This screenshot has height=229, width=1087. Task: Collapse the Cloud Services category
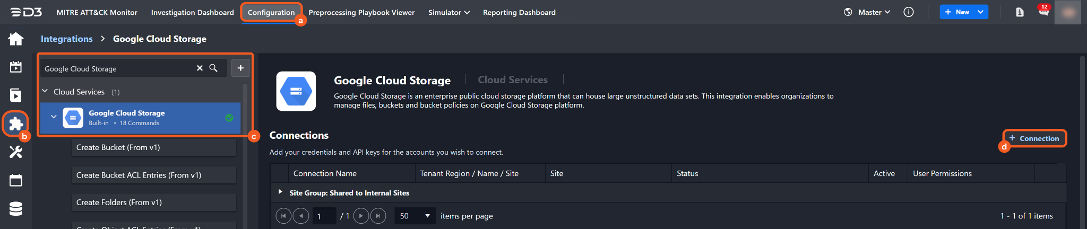(45, 92)
